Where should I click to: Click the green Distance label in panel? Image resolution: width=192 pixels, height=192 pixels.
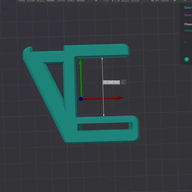[188, 30]
